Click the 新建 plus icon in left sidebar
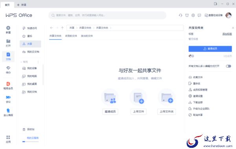 click(8, 28)
